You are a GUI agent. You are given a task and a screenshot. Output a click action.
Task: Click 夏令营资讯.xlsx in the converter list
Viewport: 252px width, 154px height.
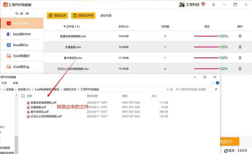click(x=73, y=58)
